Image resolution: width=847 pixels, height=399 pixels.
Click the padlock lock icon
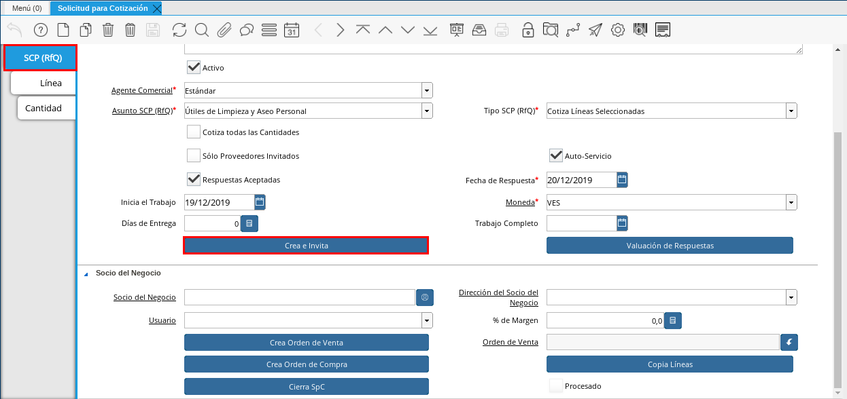pyautogui.click(x=528, y=30)
